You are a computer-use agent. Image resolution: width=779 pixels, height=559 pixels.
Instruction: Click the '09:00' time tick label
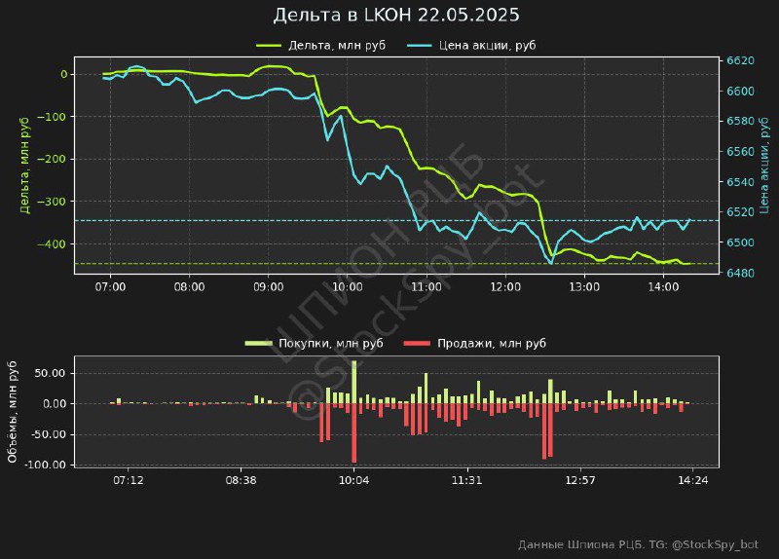pos(269,286)
